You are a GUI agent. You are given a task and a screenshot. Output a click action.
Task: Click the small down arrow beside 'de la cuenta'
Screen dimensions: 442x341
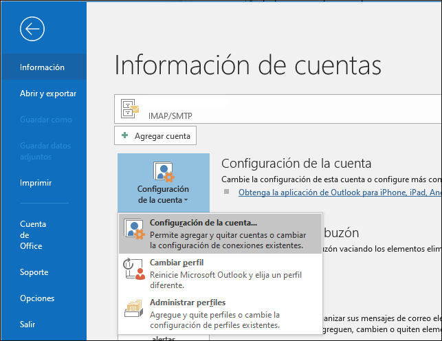point(186,200)
